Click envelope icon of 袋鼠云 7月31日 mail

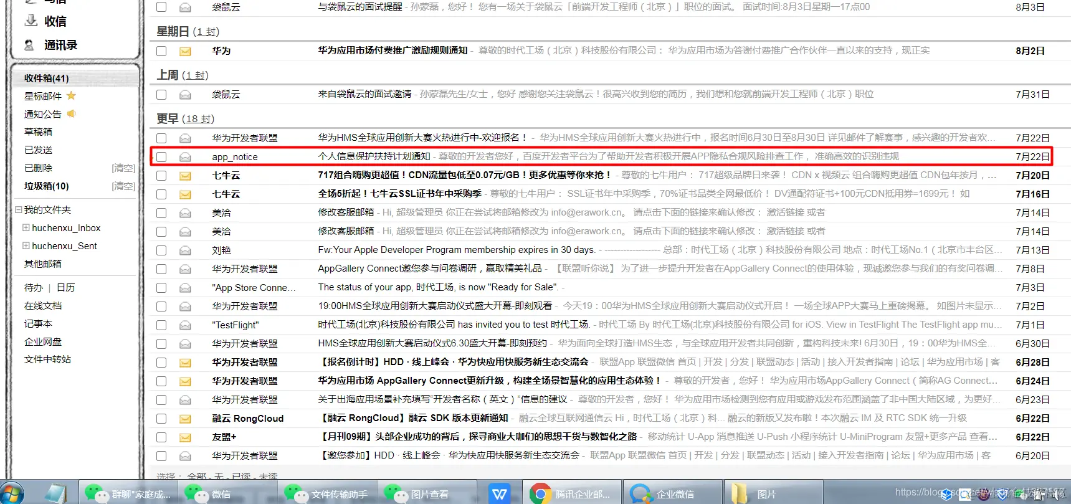[x=185, y=95]
